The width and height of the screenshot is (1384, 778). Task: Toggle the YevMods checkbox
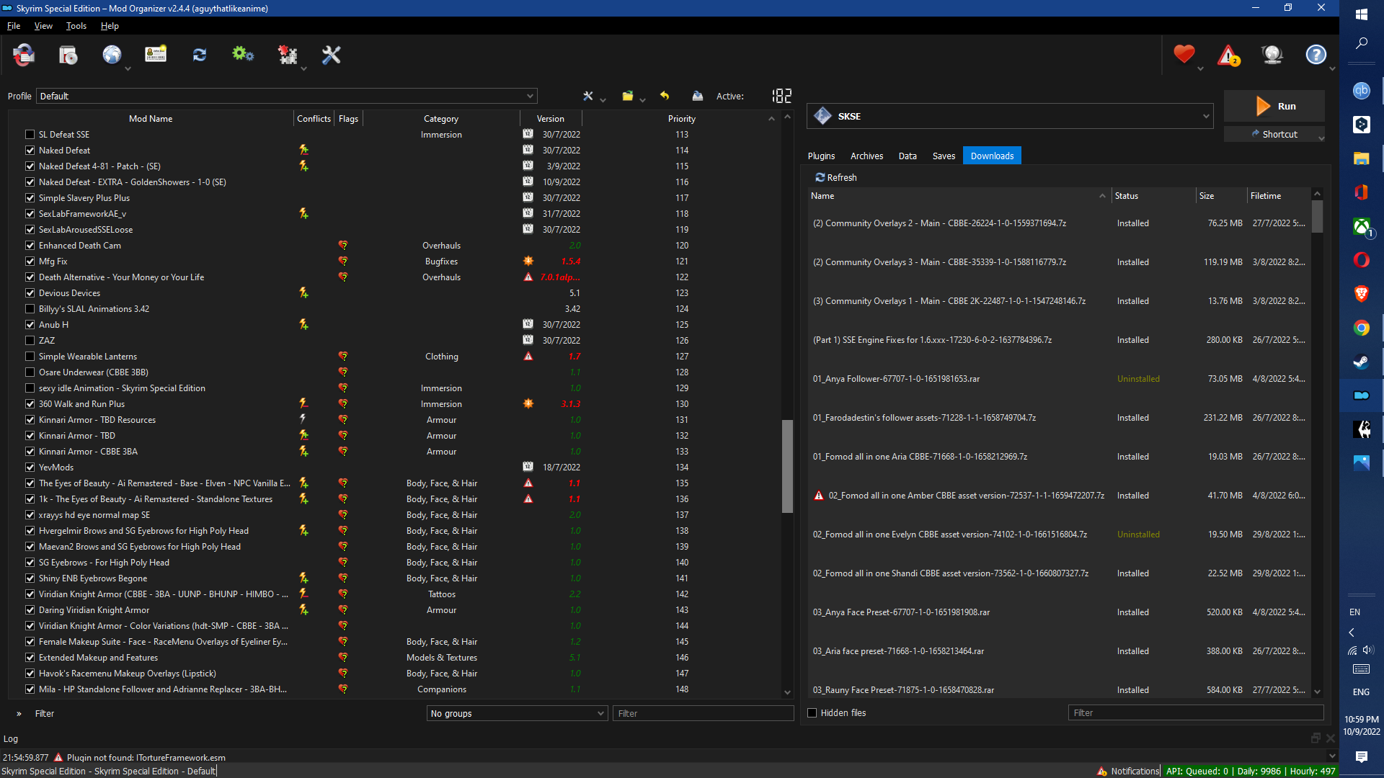coord(30,468)
